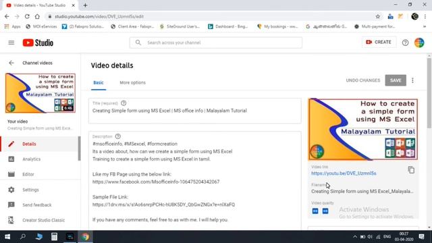
Task: Click the Creator Studio Classic label
Action: (x=43, y=220)
